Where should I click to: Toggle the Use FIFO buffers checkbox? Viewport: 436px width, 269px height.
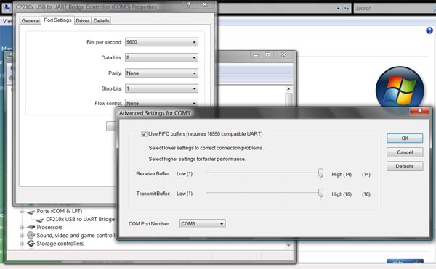[x=144, y=133]
